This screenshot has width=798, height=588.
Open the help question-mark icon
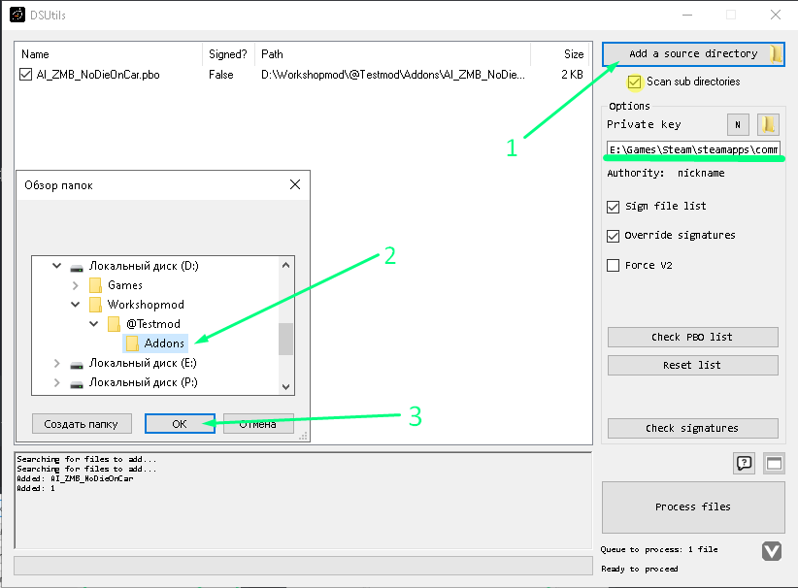744,464
